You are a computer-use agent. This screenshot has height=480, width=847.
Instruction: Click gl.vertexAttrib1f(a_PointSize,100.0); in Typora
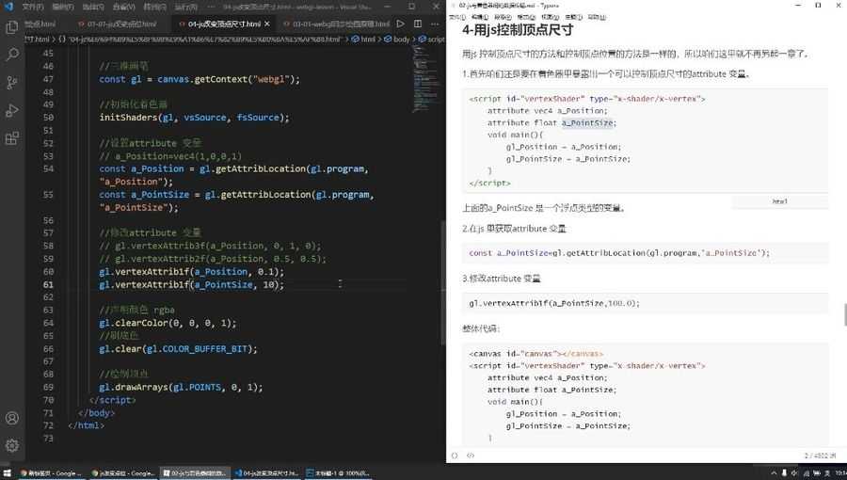click(554, 303)
